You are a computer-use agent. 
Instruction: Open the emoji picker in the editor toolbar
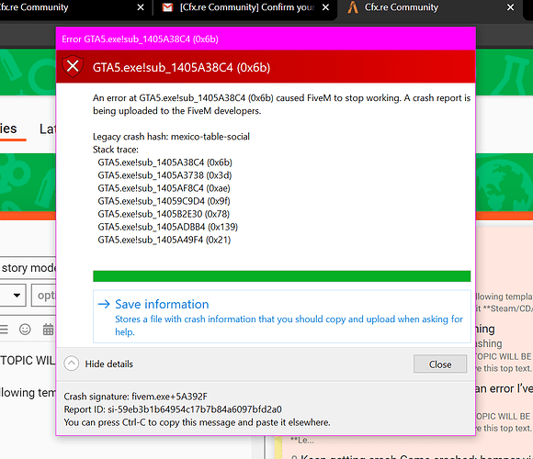[x=25, y=330]
